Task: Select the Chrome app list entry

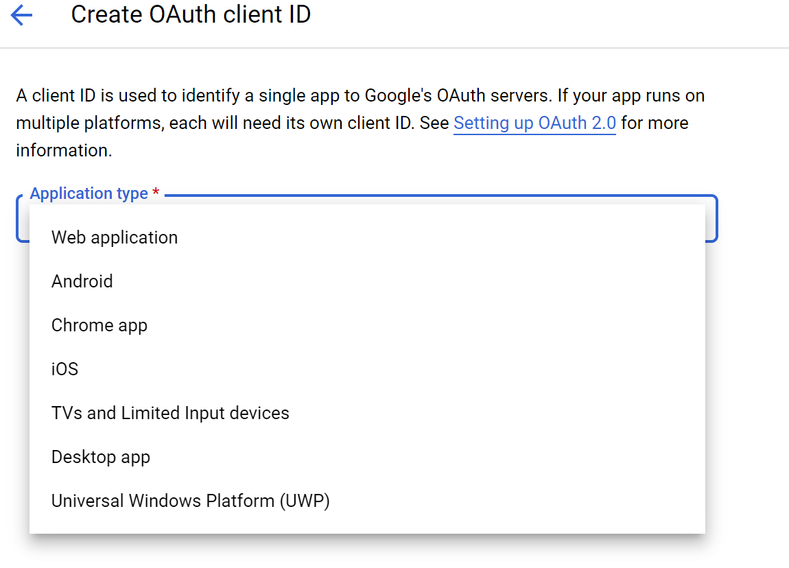Action: click(99, 325)
